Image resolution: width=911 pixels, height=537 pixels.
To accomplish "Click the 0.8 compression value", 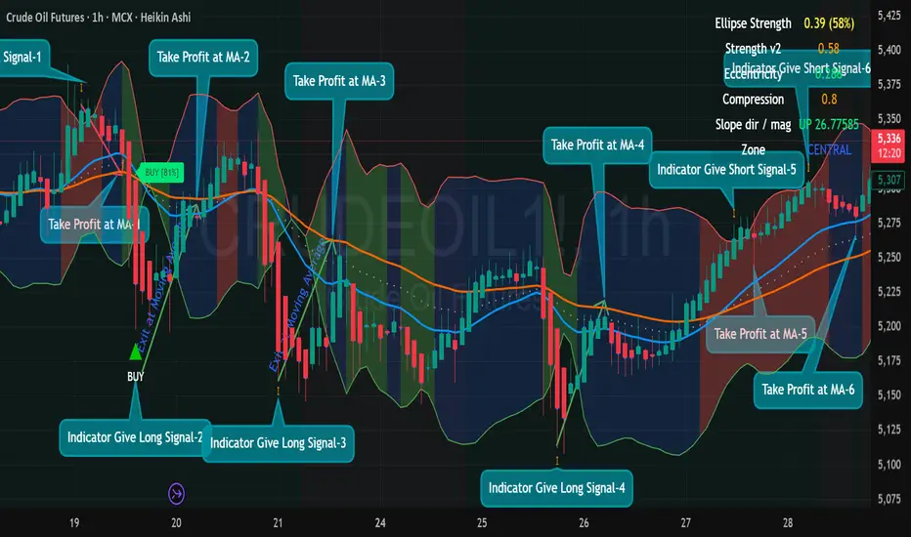I will (x=829, y=100).
